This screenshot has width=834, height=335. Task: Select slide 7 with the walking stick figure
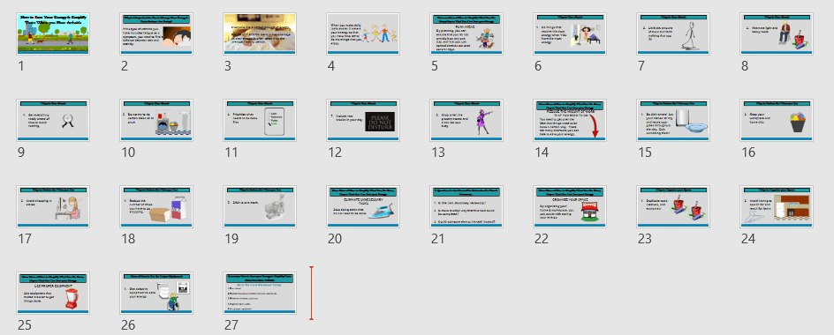tap(673, 34)
